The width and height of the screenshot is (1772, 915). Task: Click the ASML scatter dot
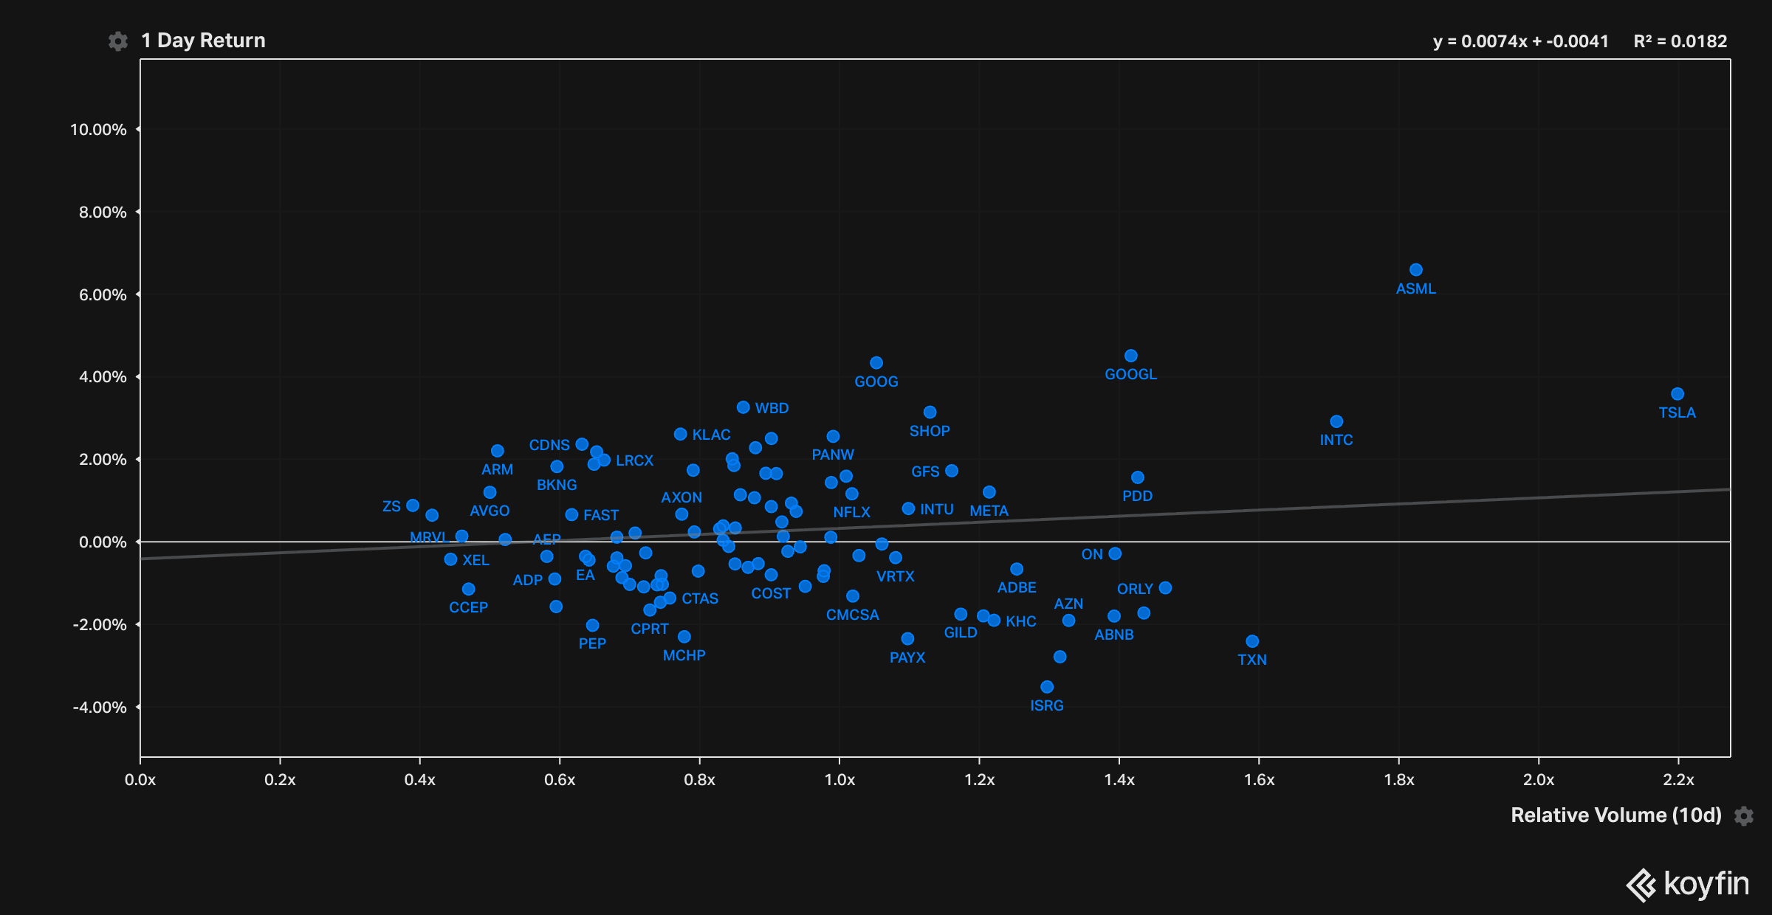(x=1416, y=270)
